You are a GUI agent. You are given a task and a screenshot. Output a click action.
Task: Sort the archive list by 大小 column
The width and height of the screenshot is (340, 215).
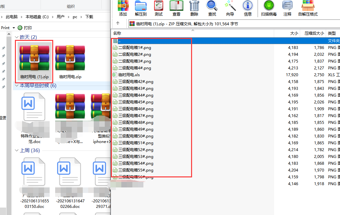294,33
